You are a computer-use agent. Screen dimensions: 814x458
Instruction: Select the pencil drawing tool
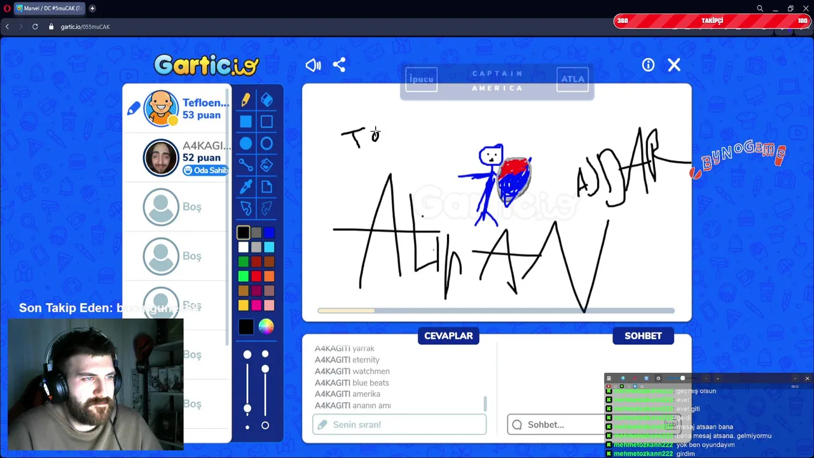[245, 101]
